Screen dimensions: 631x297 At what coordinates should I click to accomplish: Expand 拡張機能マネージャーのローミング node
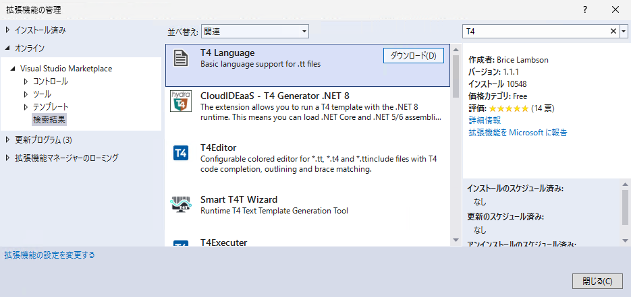pyautogui.click(x=7, y=158)
